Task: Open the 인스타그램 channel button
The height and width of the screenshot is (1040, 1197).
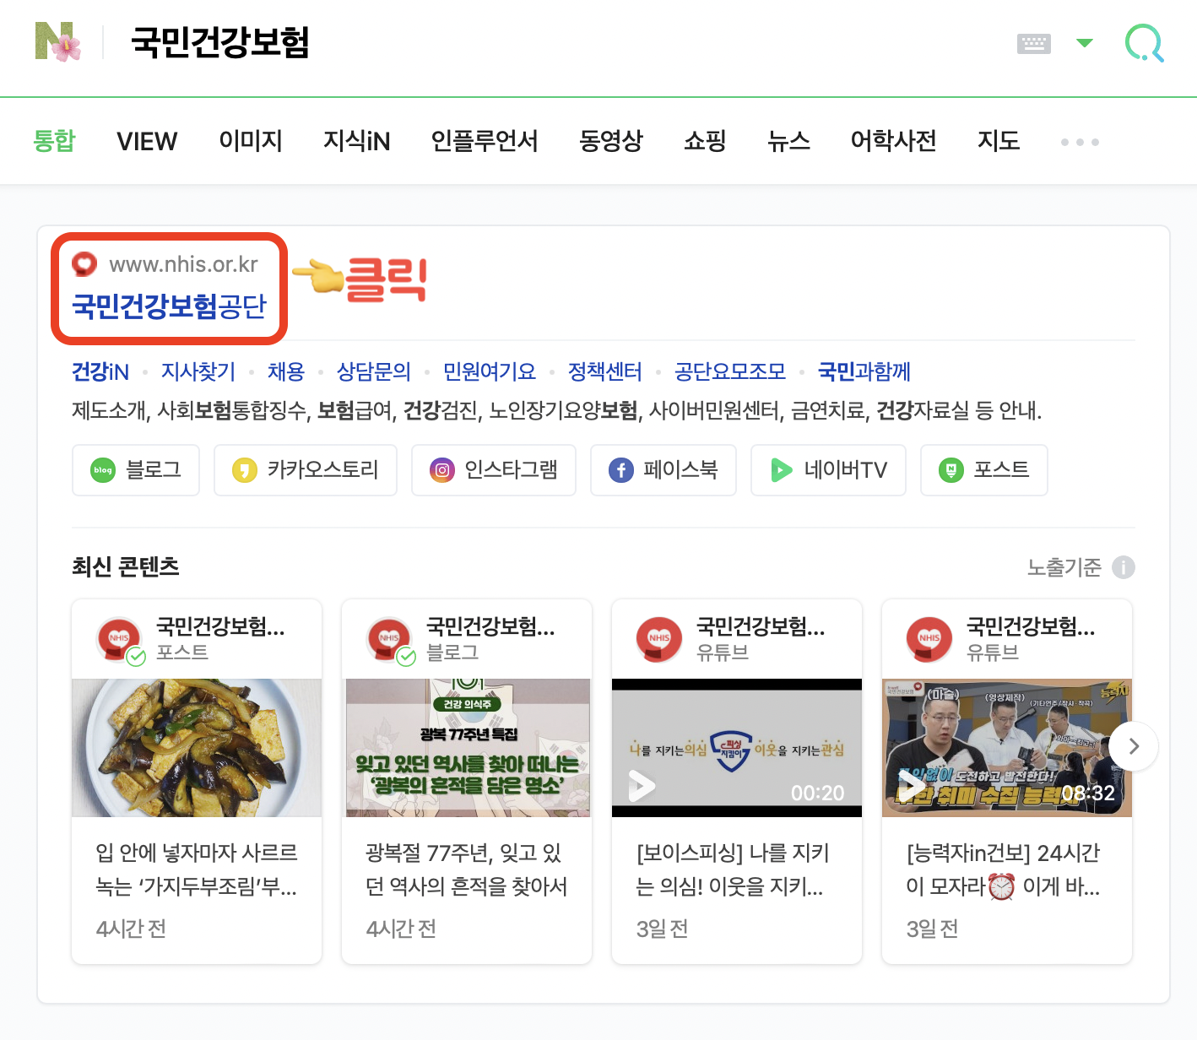Action: pyautogui.click(x=494, y=470)
